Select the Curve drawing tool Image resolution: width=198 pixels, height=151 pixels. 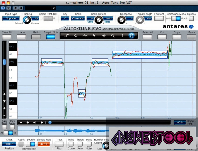[76, 36]
